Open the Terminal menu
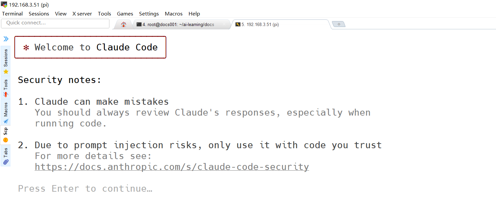Image resolution: width=496 pixels, height=220 pixels. tap(13, 14)
